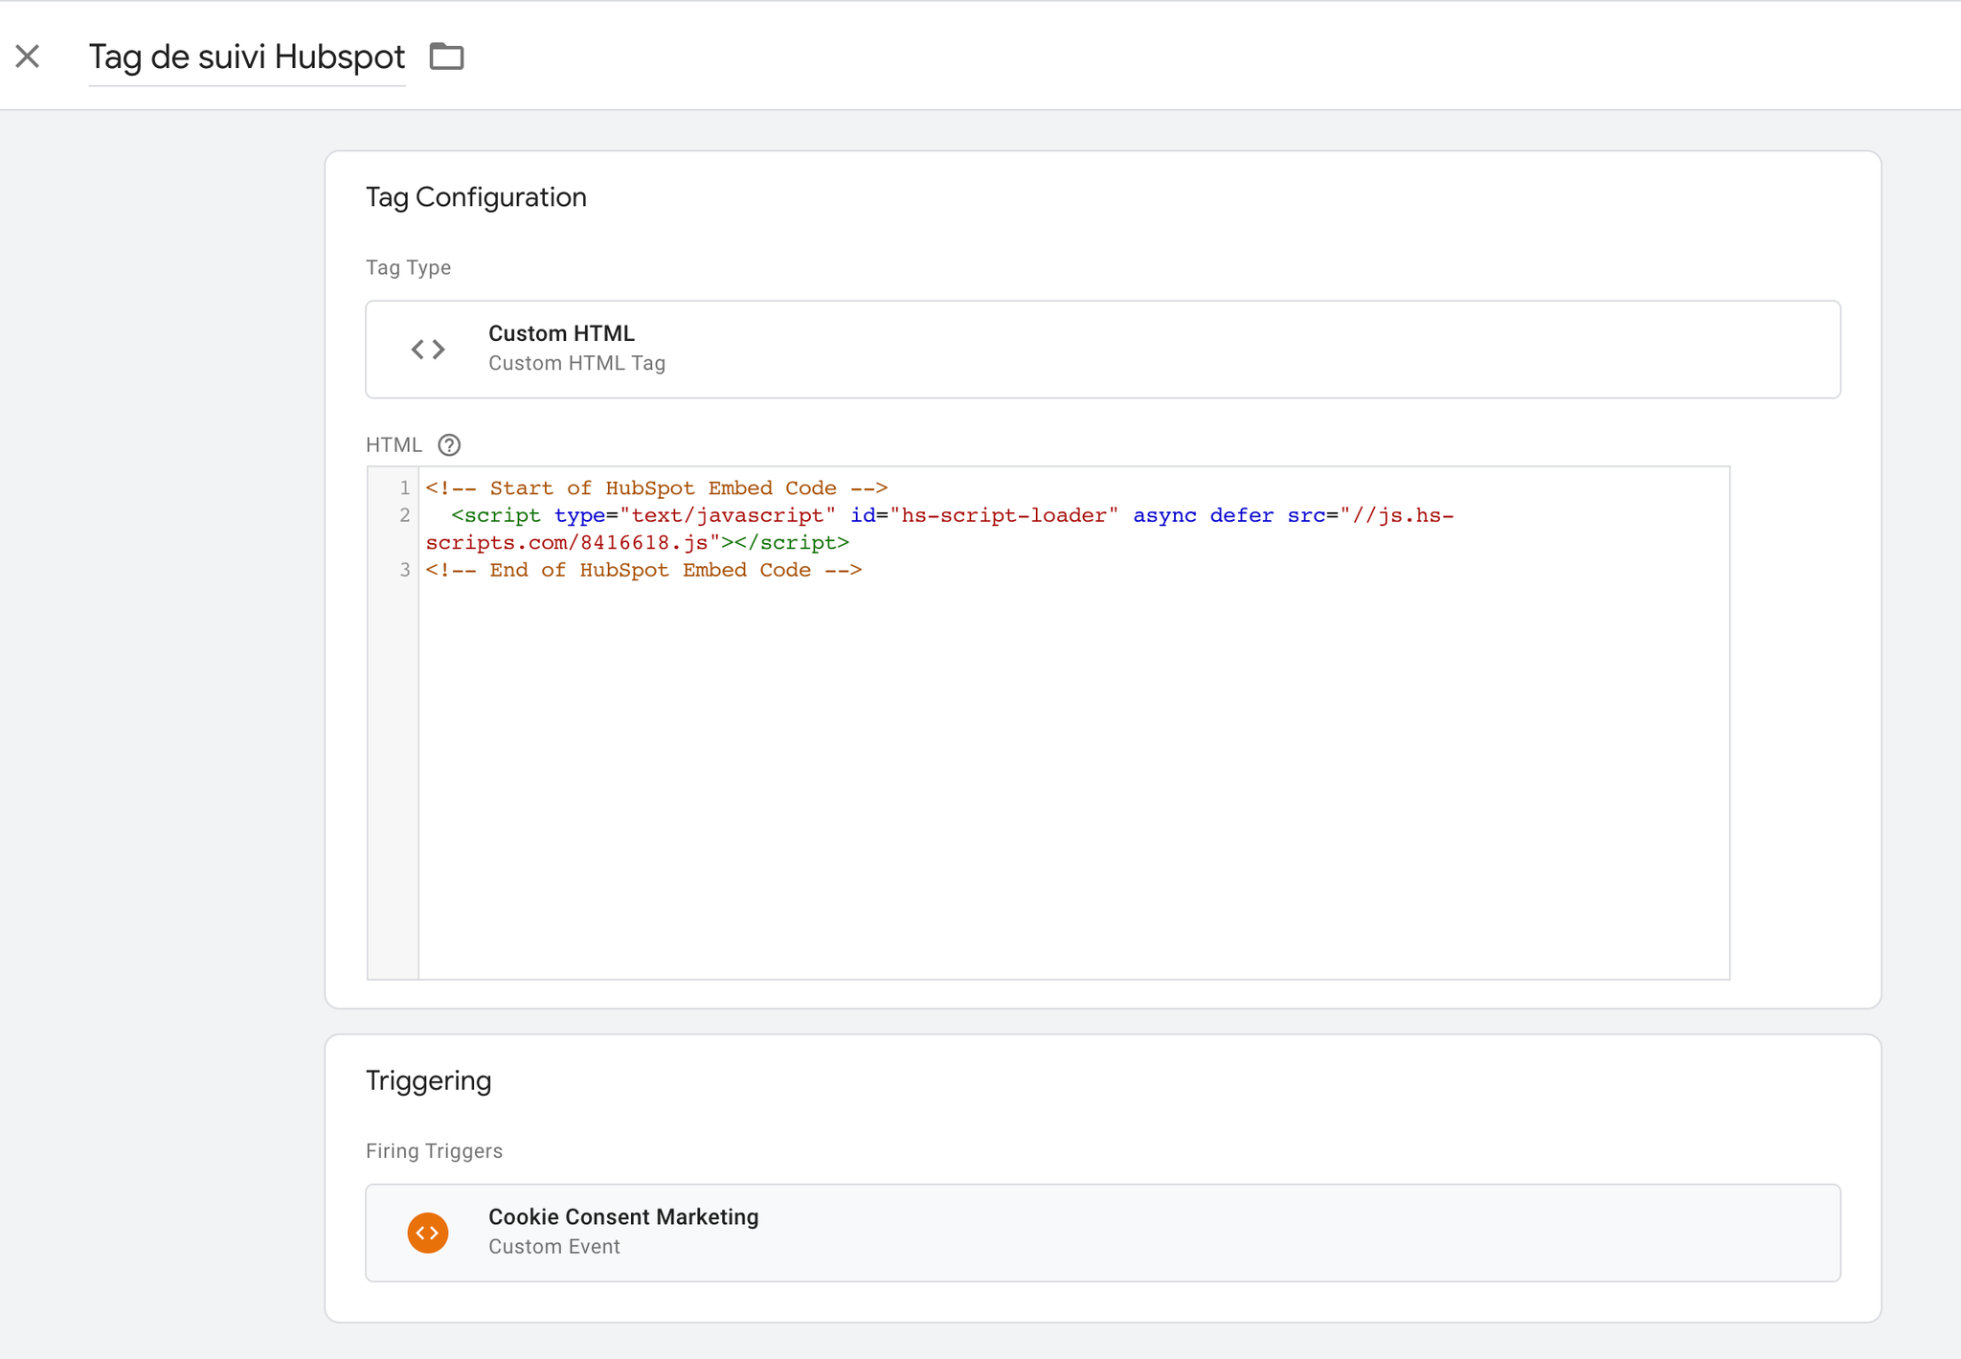The height and width of the screenshot is (1359, 1961).
Task: Click the 'async' attribute in the script
Action: (x=1164, y=516)
